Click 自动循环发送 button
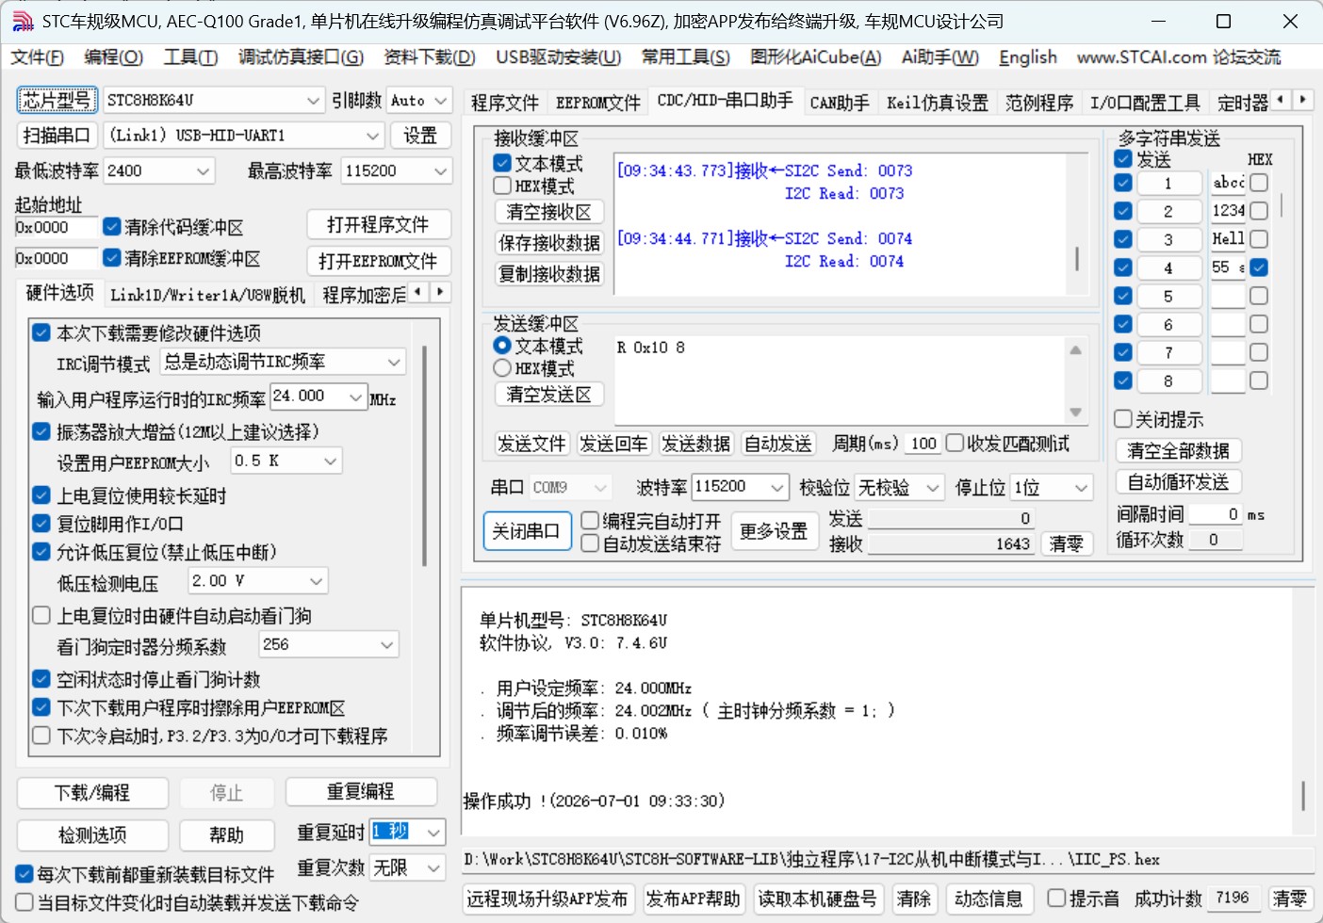Image resolution: width=1323 pixels, height=923 pixels. [x=1178, y=482]
